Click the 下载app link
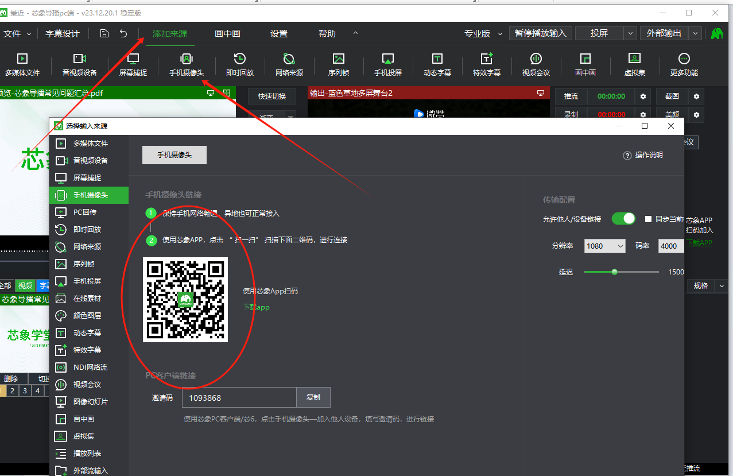 256,307
